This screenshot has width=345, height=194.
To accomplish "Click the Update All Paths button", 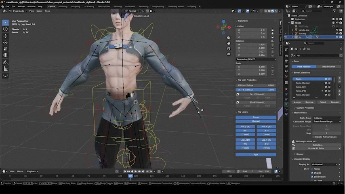I will point(316,148).
